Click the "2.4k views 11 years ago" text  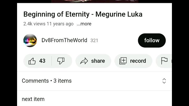tap(48, 24)
